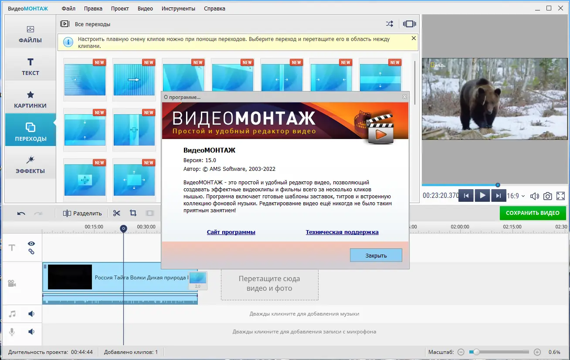Take a snapshot with the camera icon
The image size is (570, 360).
pos(548,196)
